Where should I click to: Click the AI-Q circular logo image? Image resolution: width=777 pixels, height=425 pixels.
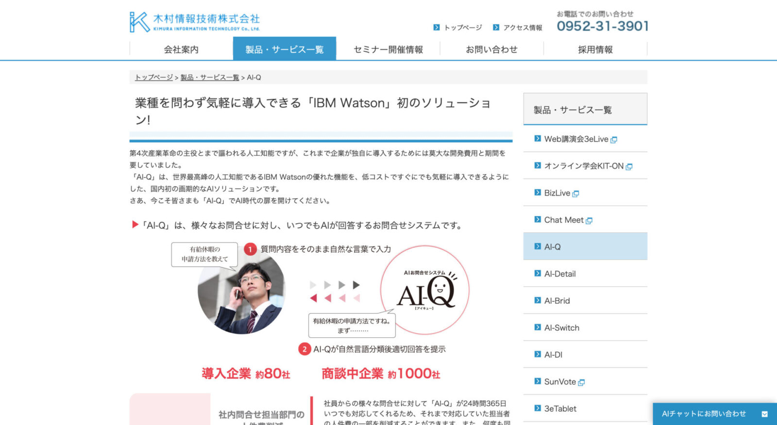pyautogui.click(x=425, y=290)
